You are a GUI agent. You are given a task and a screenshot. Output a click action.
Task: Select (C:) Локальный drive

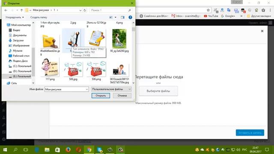[x=20, y=66]
